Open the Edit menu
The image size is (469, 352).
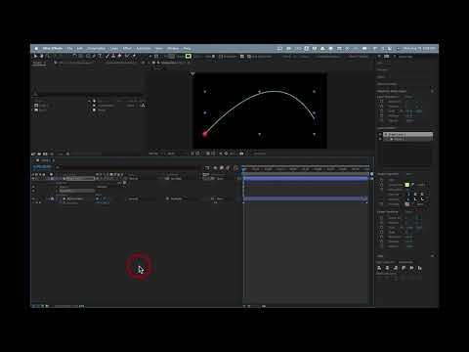tap(79, 48)
